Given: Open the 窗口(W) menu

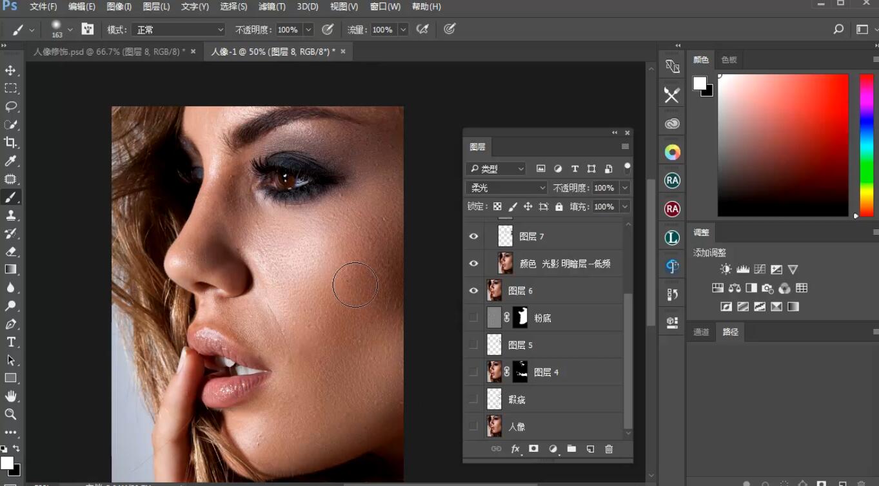Looking at the screenshot, I should (385, 6).
